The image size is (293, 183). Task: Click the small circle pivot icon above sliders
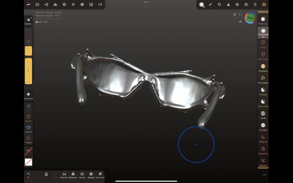[28, 42]
